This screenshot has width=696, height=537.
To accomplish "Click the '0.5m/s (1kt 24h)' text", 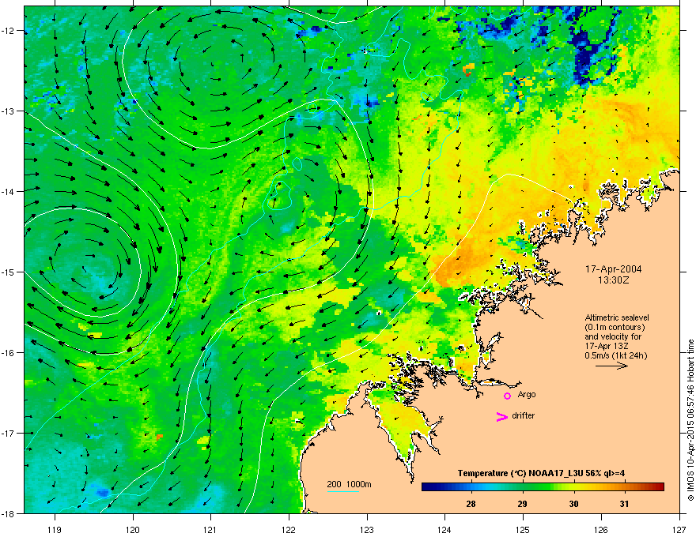I will coord(615,355).
